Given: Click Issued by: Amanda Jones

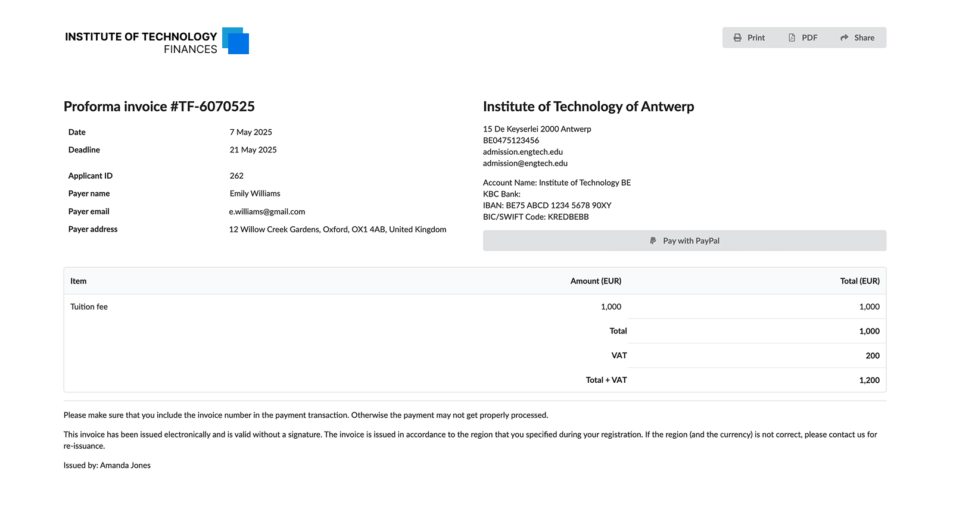Looking at the screenshot, I should click(x=107, y=466).
